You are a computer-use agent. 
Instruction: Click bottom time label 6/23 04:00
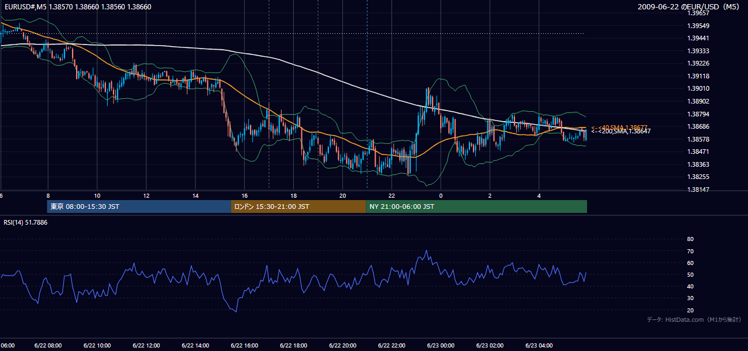pyautogui.click(x=539, y=345)
